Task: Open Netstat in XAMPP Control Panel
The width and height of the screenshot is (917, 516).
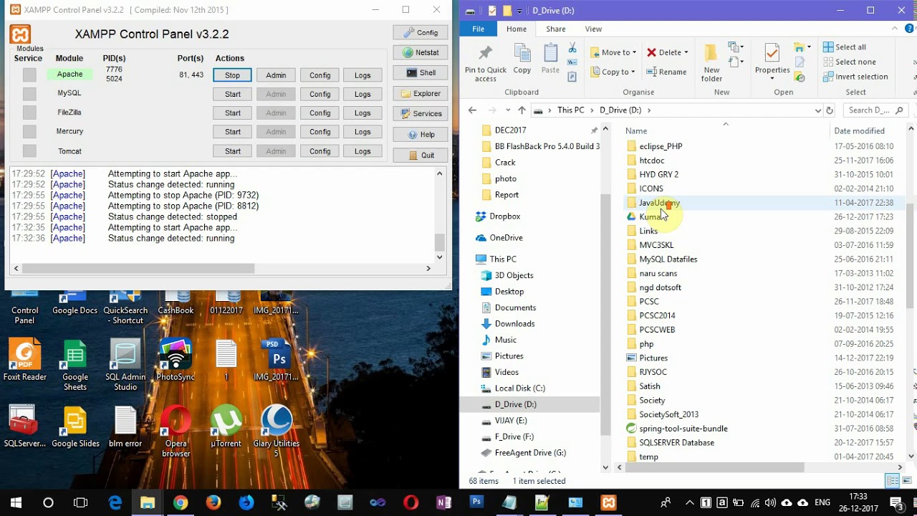Action: 420,52
